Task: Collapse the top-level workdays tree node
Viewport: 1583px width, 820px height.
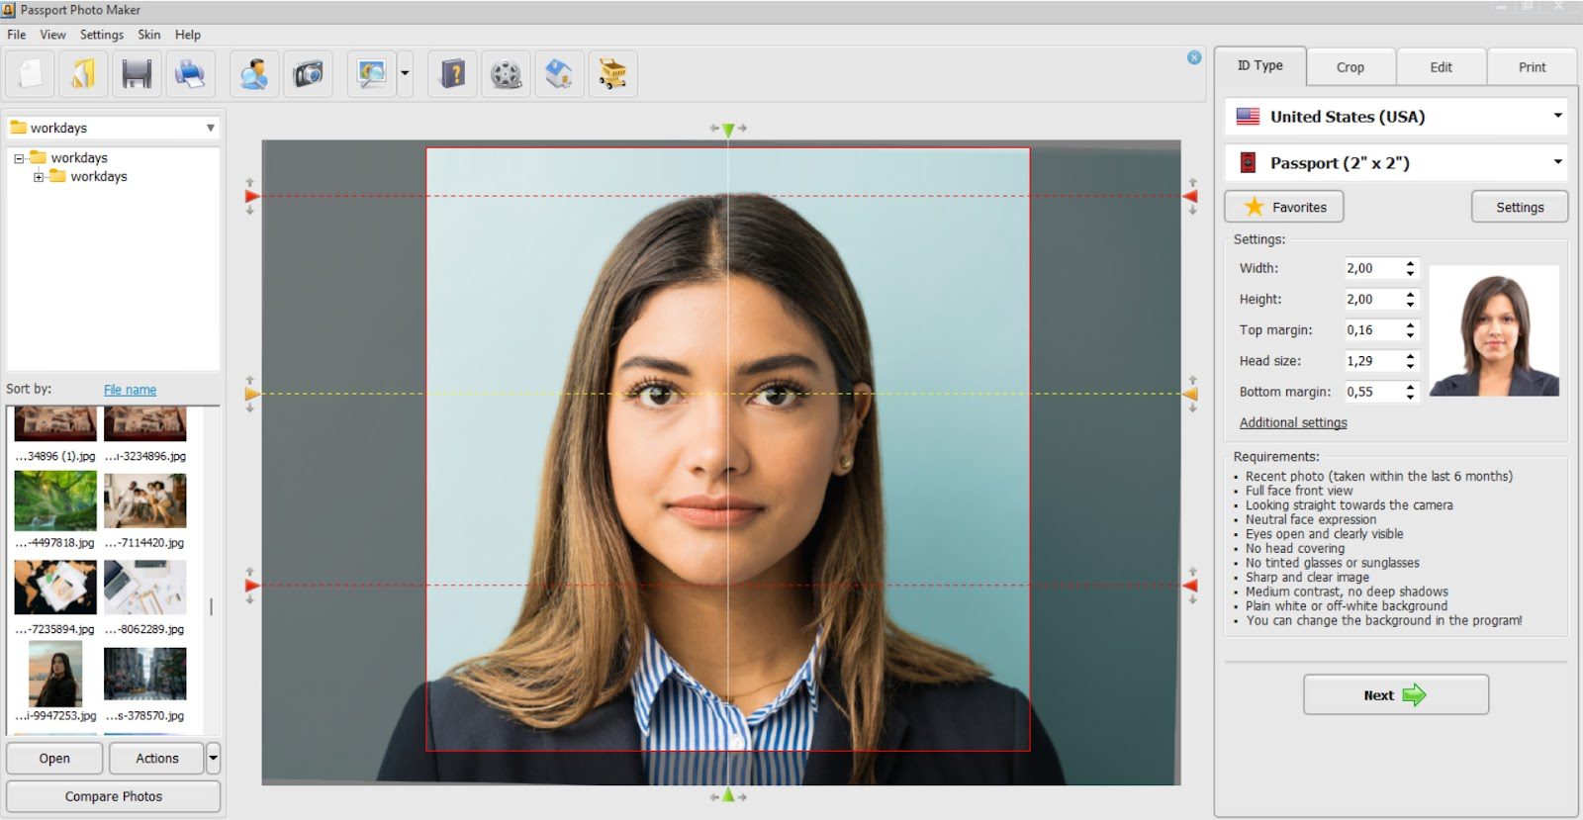Action: point(19,158)
